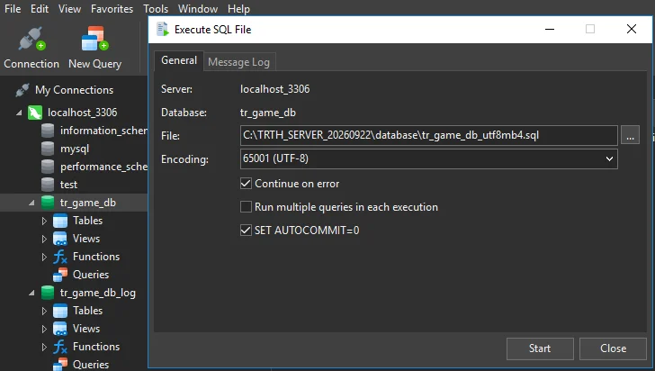Click the Connection plug icon
This screenshot has height=371, width=655.
[31, 40]
